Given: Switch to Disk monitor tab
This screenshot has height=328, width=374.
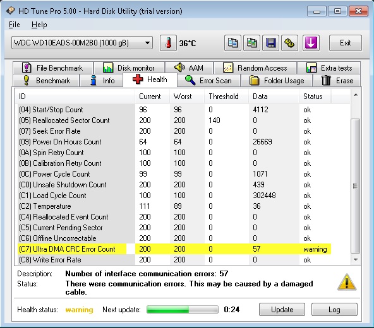Looking at the screenshot, I should point(129,68).
